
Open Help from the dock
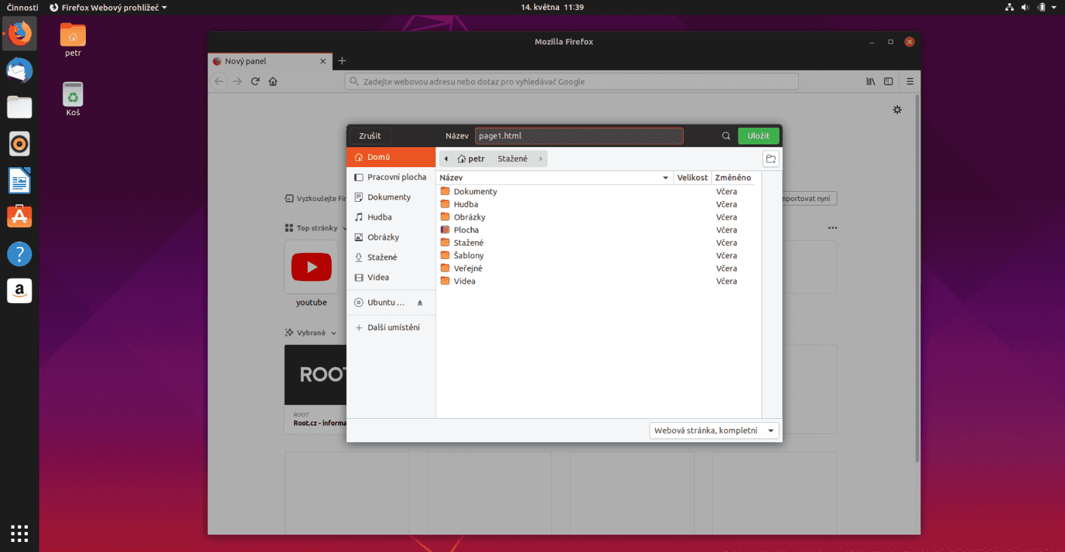pyautogui.click(x=19, y=254)
